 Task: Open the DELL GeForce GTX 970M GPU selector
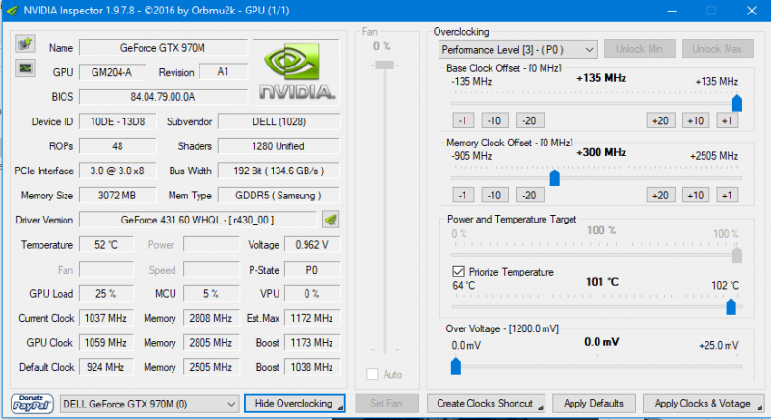point(149,404)
